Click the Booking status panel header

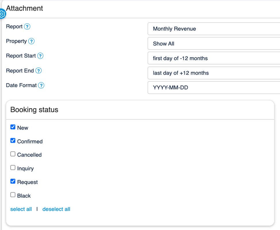pyautogui.click(x=34, y=110)
